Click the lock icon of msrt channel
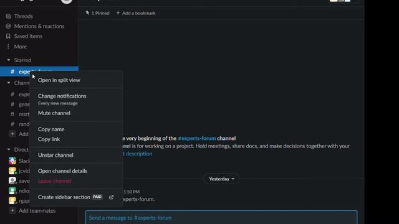The height and width of the screenshot is (224, 399). [x=12, y=114]
